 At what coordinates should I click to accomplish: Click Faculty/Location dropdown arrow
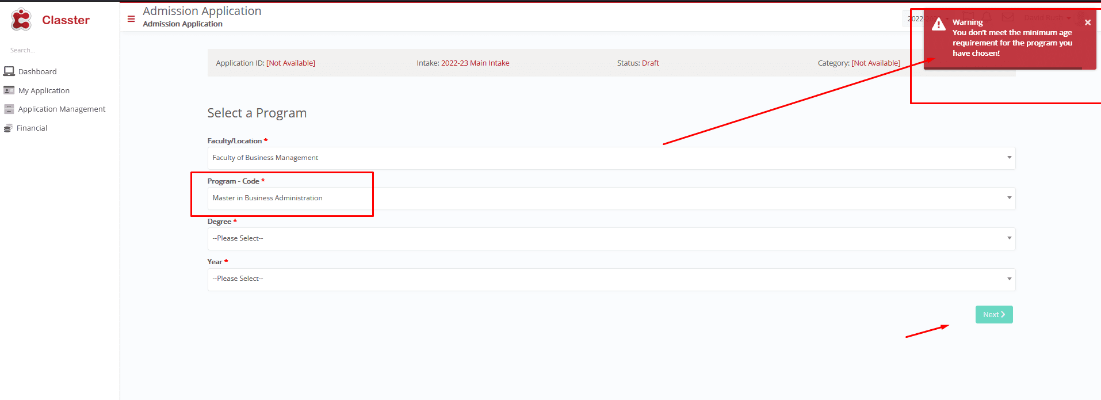[x=1009, y=158]
